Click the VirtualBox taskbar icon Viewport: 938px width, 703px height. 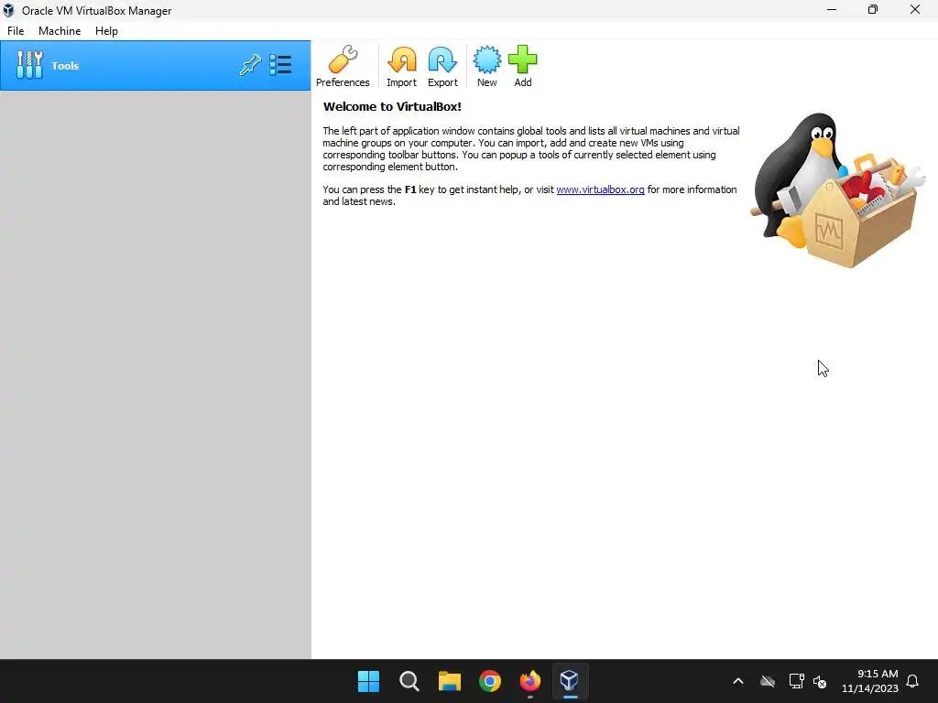pyautogui.click(x=570, y=681)
